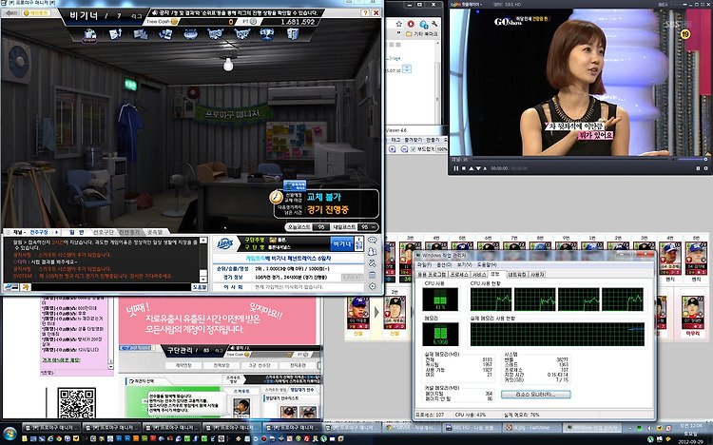Click the red round extension icon in browser
The width and height of the screenshot is (713, 445).
[x=411, y=24]
